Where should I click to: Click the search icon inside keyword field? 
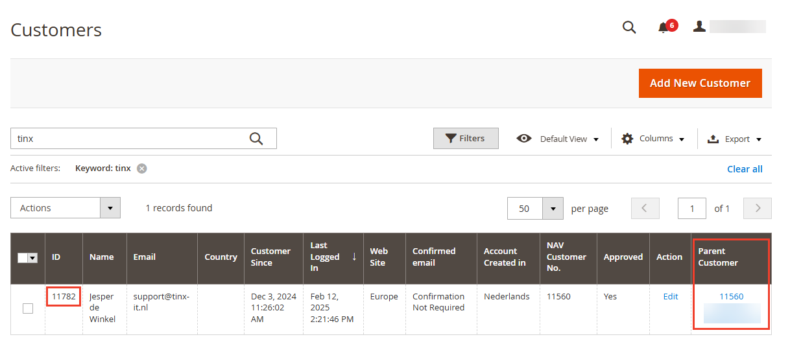pyautogui.click(x=256, y=139)
